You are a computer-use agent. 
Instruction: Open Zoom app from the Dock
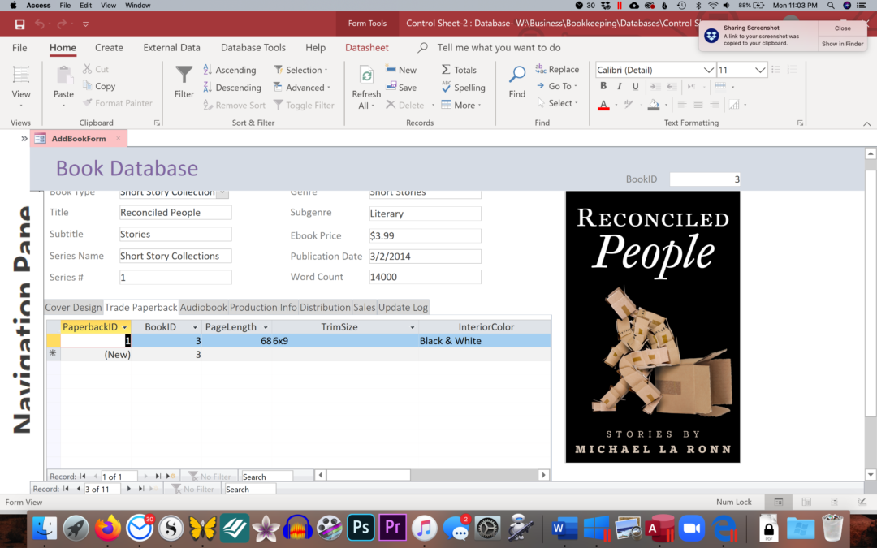(692, 528)
